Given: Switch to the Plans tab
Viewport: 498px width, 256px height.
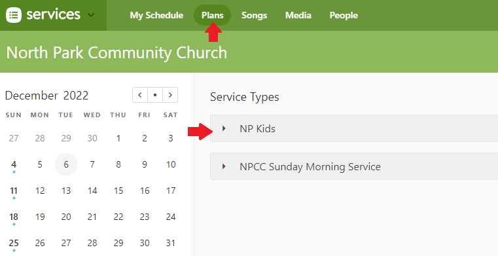Looking at the screenshot, I should tap(213, 15).
